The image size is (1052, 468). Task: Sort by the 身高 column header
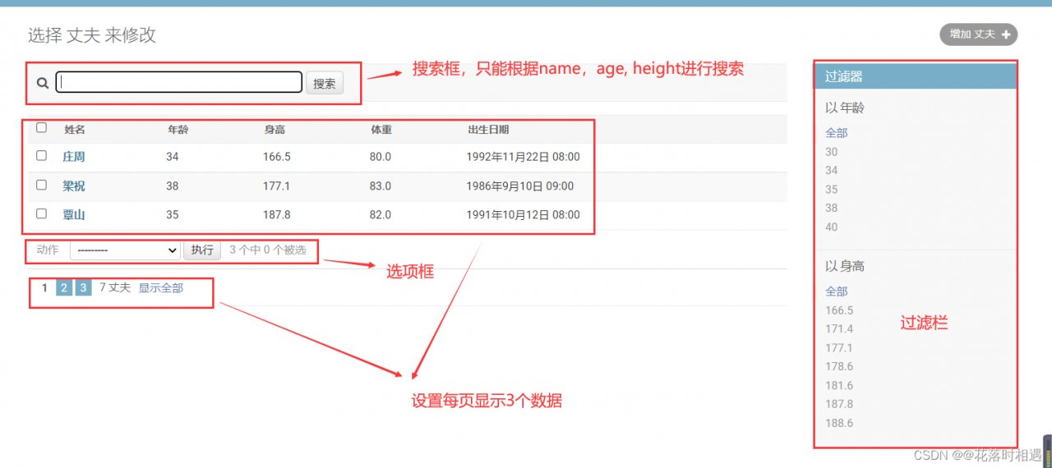[x=275, y=130]
